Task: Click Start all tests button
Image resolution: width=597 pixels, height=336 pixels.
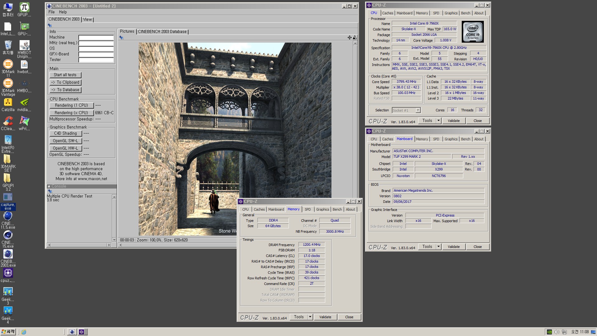Action: (65, 75)
